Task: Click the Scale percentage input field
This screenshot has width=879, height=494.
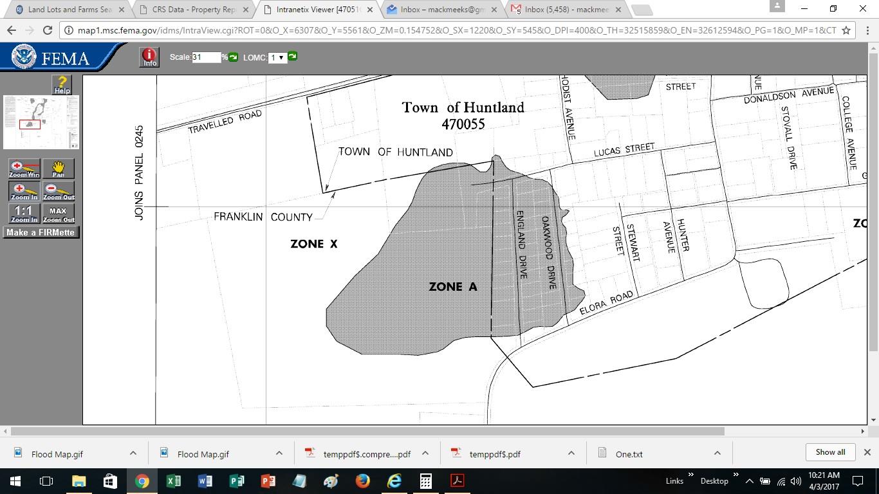Action: coord(206,57)
